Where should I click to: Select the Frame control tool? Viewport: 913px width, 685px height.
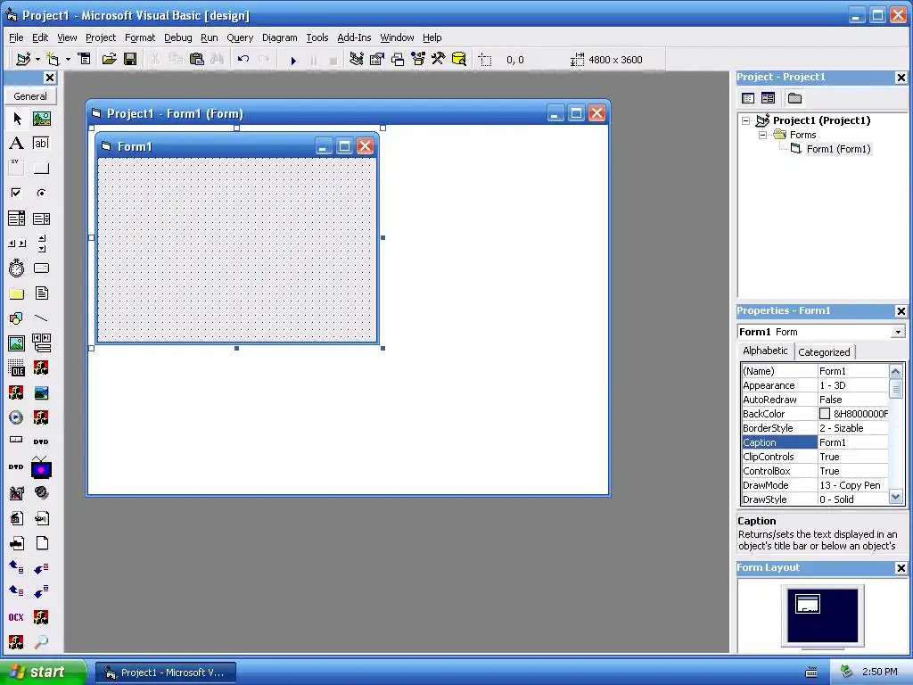(17, 169)
